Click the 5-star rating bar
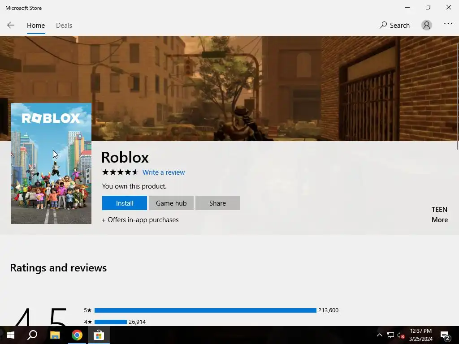Screen dimensions: 459x344 (205, 310)
